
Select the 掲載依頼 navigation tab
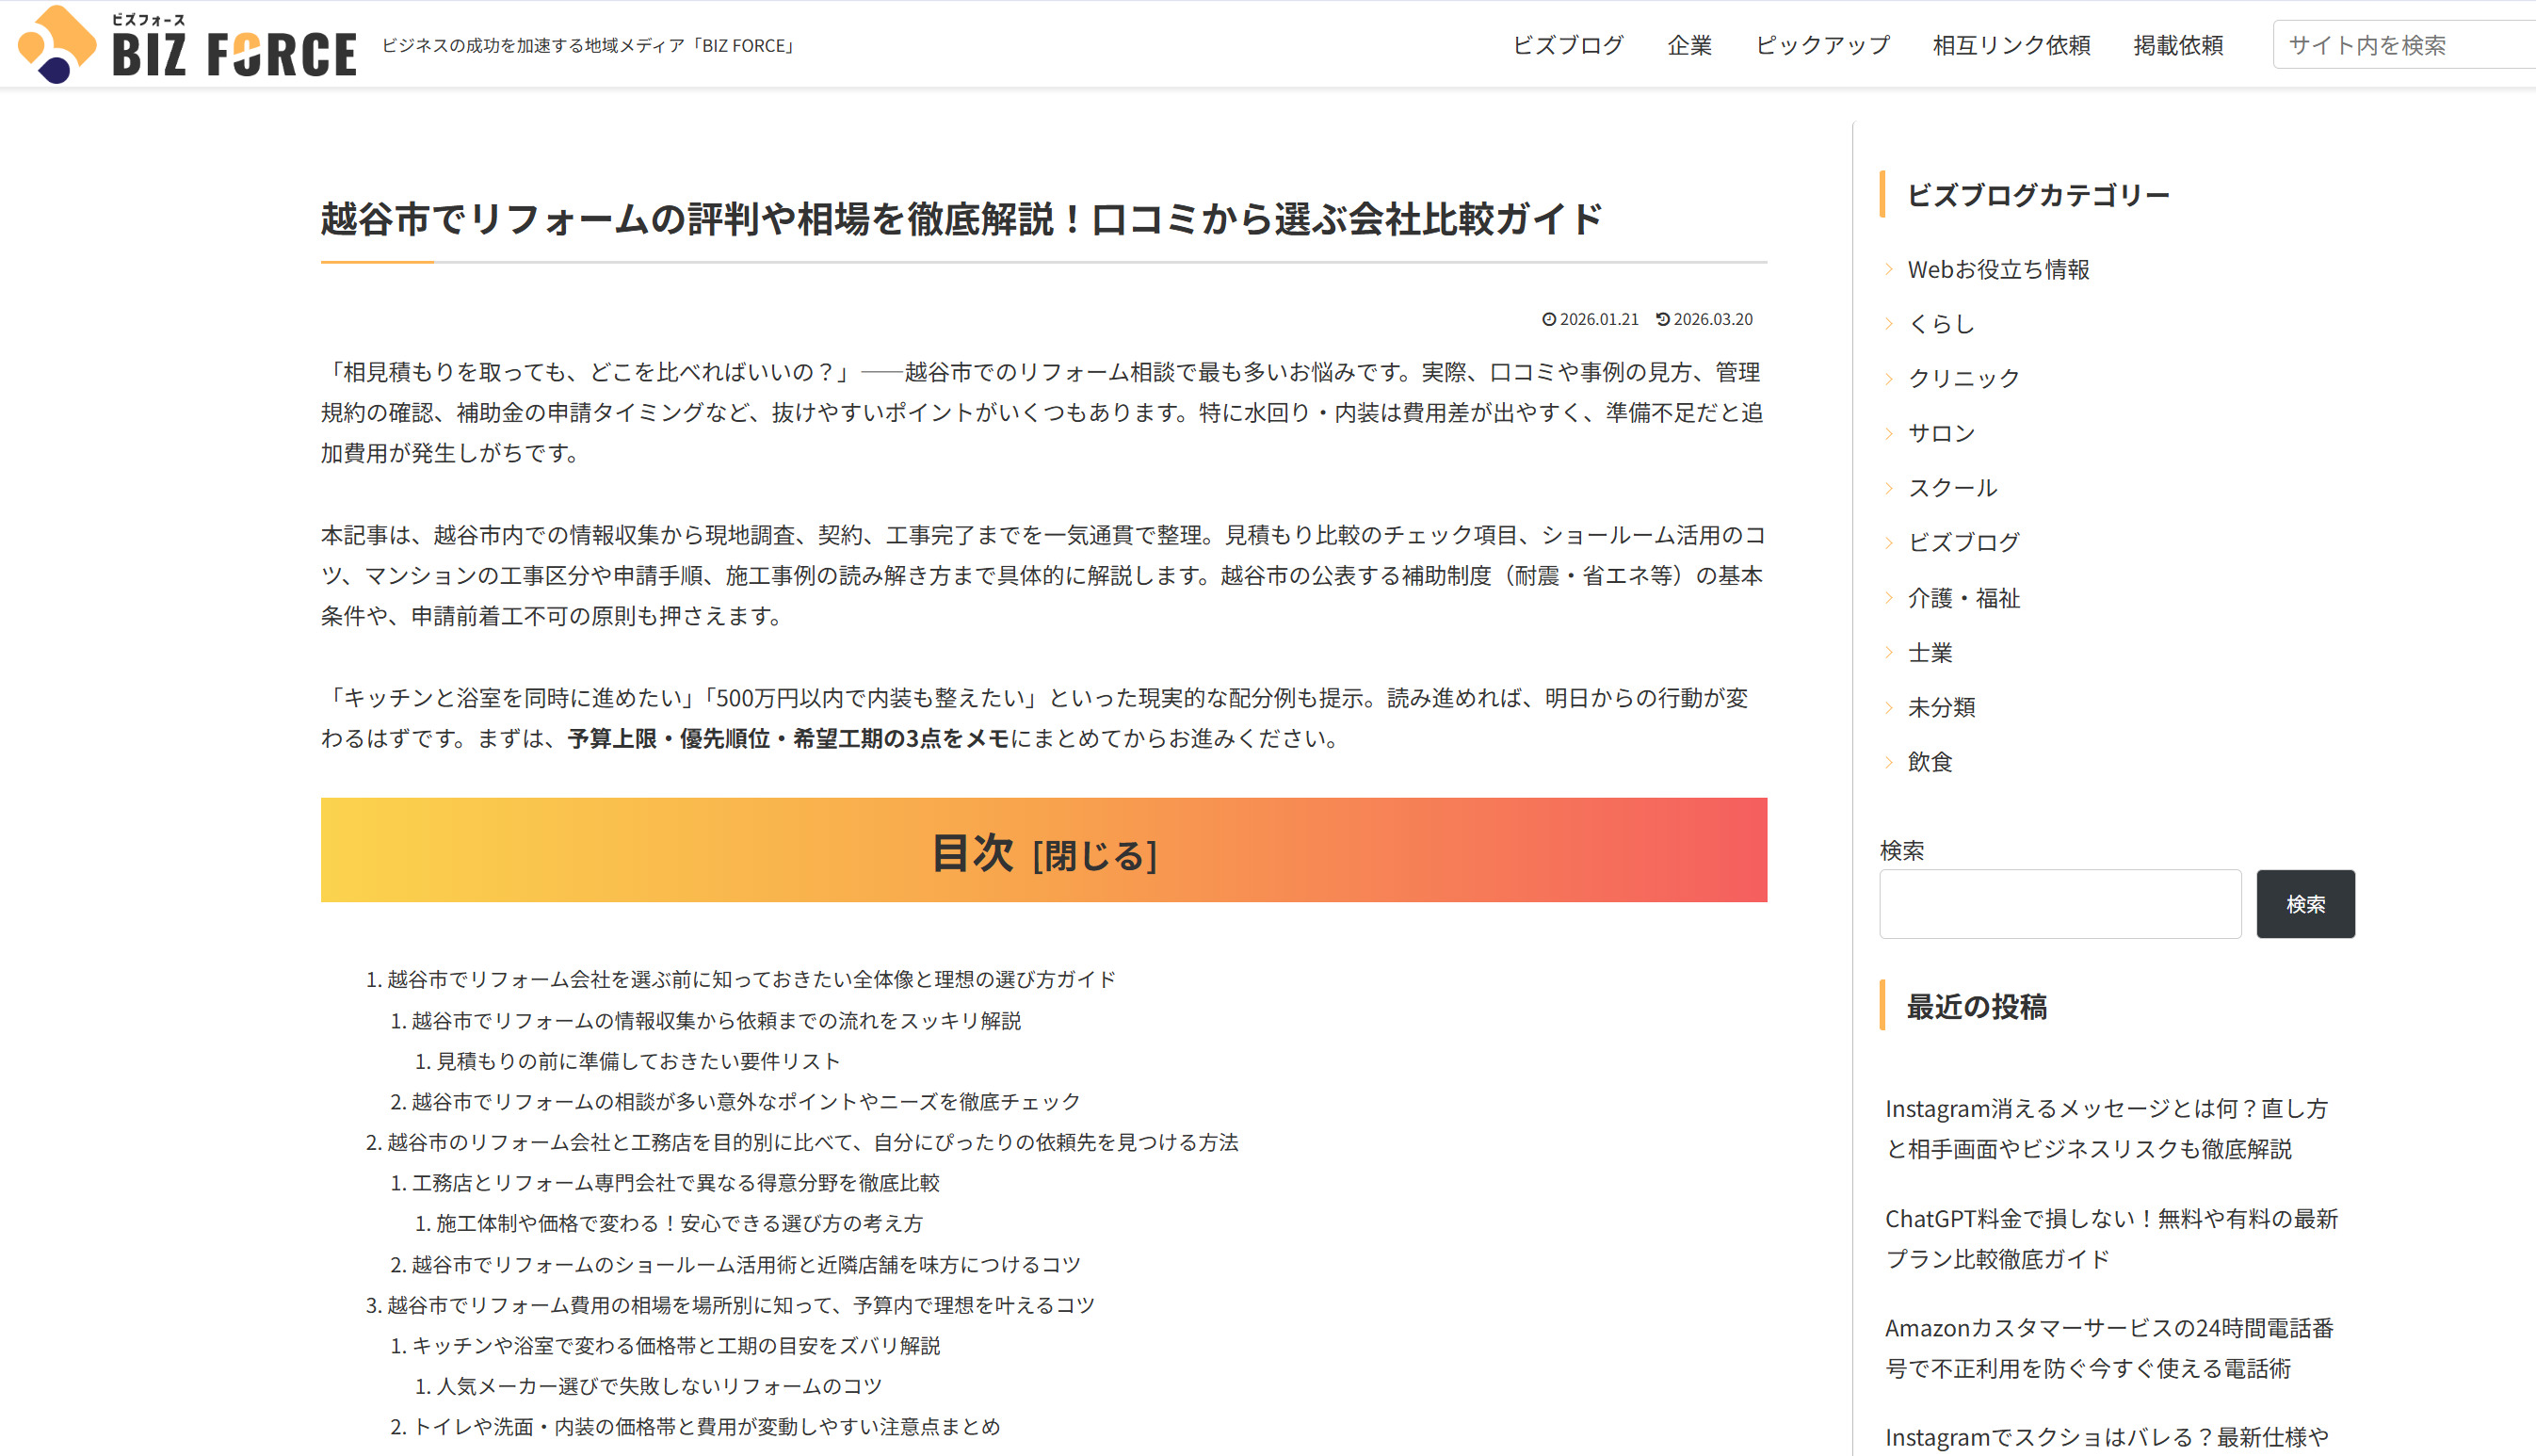(x=2178, y=44)
